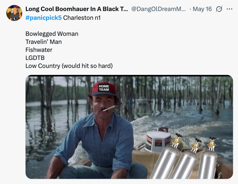Open the @DangOlDreamM... handle link

[159, 9]
